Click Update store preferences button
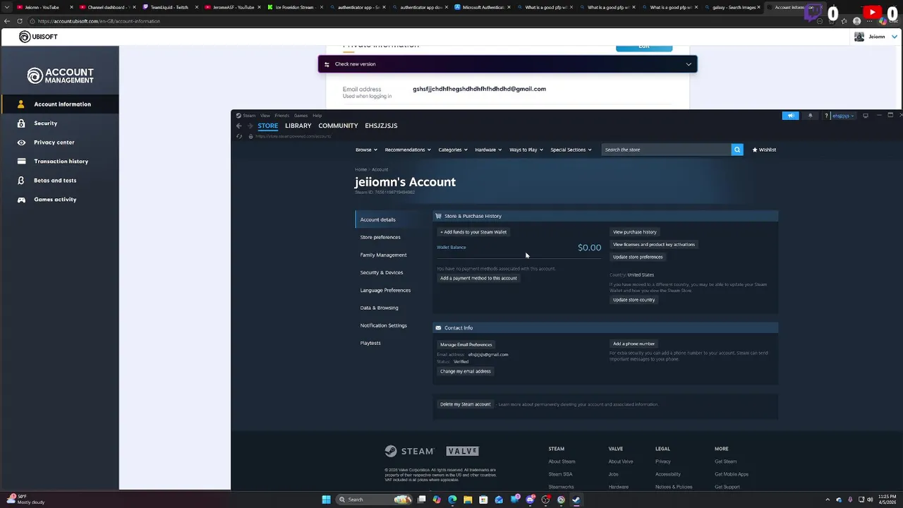Screen dimensions: 903x508 pos(638,257)
